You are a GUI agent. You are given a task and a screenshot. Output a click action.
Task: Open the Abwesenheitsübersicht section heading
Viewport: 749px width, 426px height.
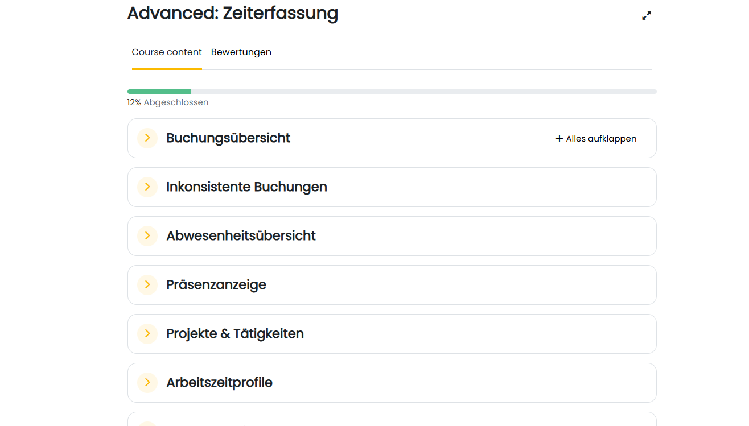(241, 236)
